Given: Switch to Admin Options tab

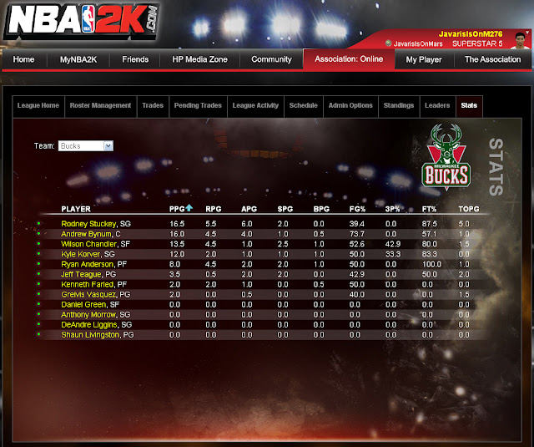Looking at the screenshot, I should 350,106.
